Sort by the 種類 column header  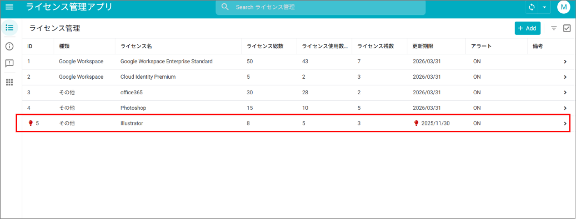pos(64,46)
